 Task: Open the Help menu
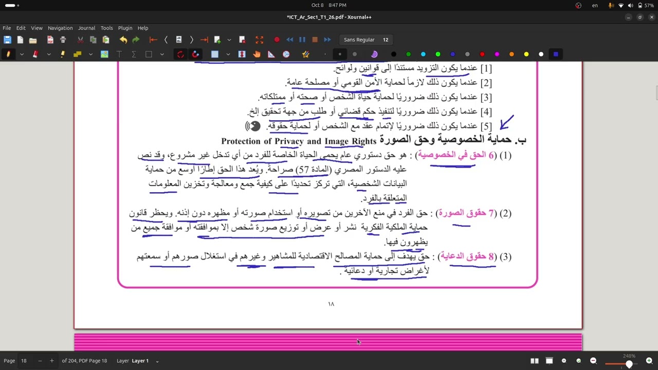tap(143, 28)
